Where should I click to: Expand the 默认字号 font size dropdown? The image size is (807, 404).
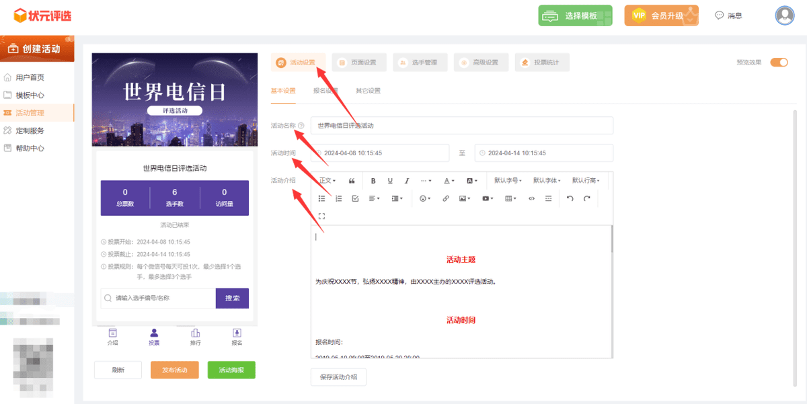click(x=506, y=180)
